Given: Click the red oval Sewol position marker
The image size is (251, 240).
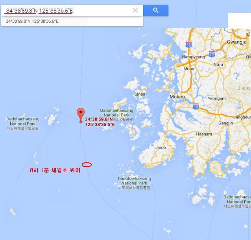Looking at the screenshot, I should pos(87,165).
